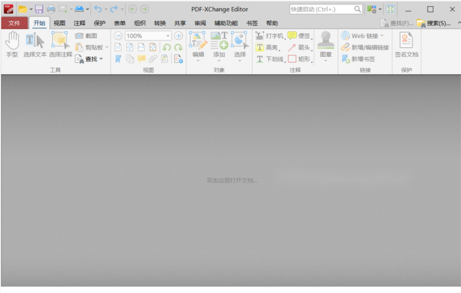
Task: Switch to the 注释 (Comment) ribbon tab
Action: point(80,23)
